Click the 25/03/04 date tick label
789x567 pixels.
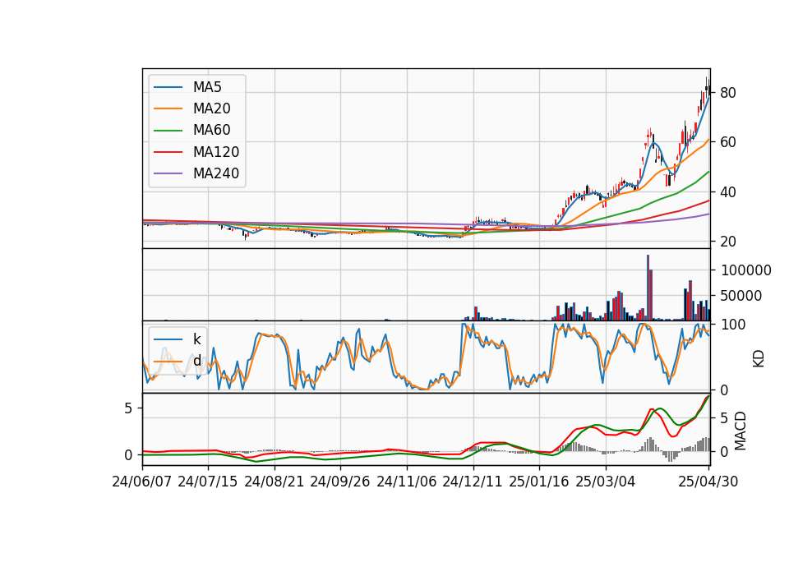[606, 482]
